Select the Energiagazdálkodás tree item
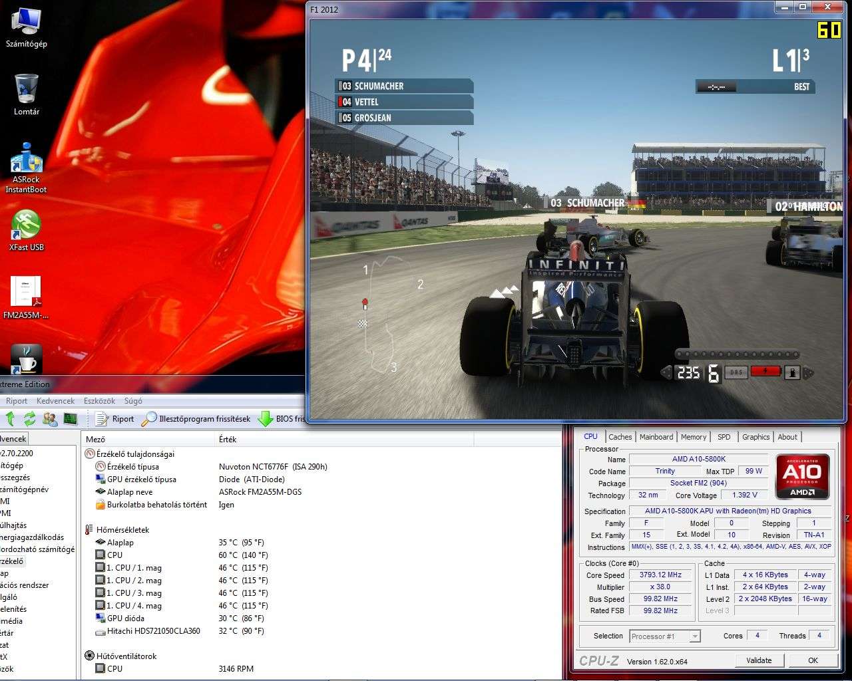This screenshot has height=681, width=852. [x=32, y=537]
